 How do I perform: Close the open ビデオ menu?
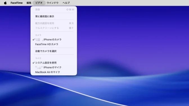click(39, 3)
